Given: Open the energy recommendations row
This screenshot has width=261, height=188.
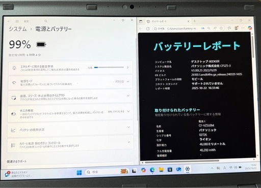Looking at the screenshot, I should tap(70, 68).
